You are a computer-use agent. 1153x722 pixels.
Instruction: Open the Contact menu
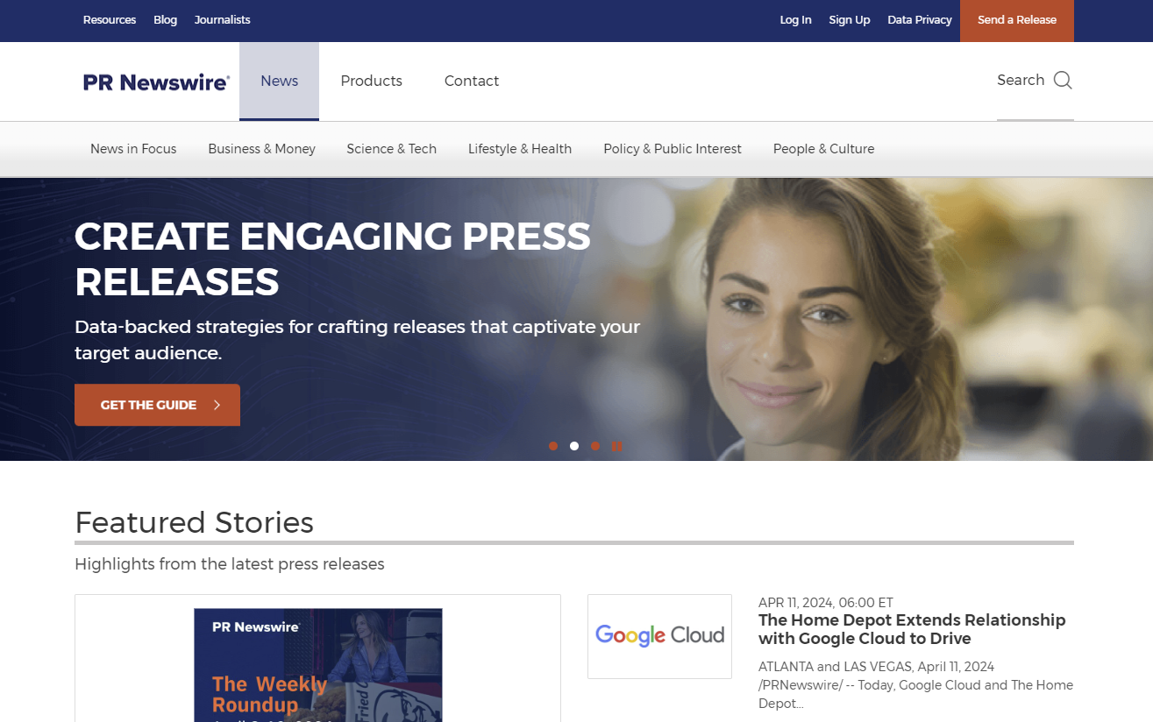pyautogui.click(x=471, y=81)
